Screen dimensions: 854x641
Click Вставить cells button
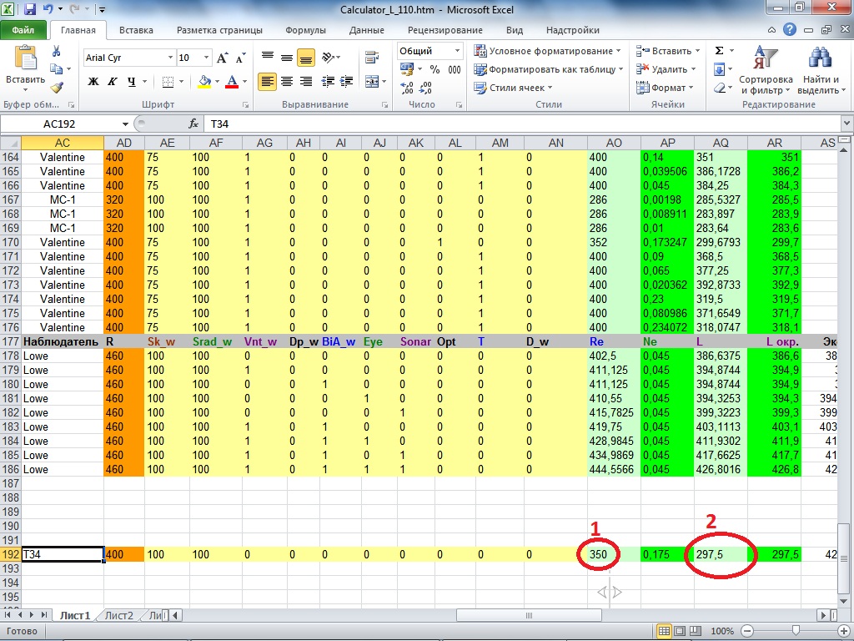pyautogui.click(x=668, y=51)
